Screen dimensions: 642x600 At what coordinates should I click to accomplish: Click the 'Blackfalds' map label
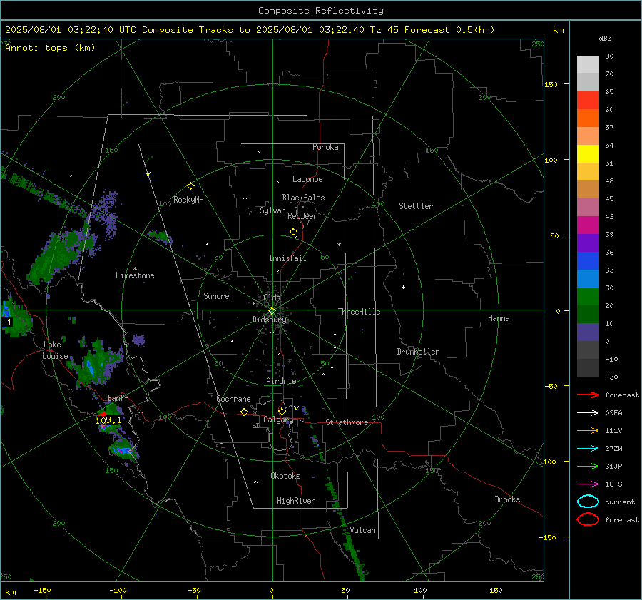(303, 198)
